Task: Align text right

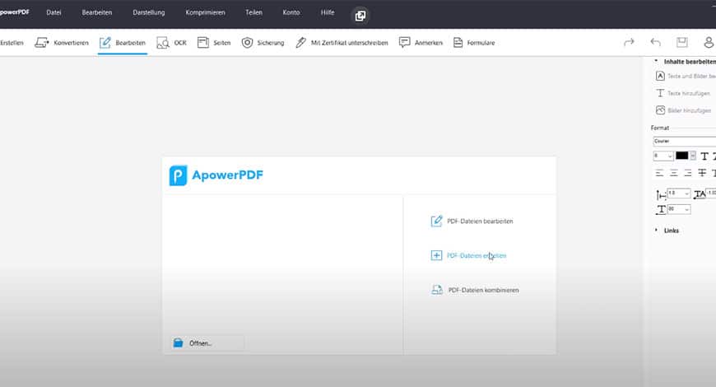Action: click(688, 173)
